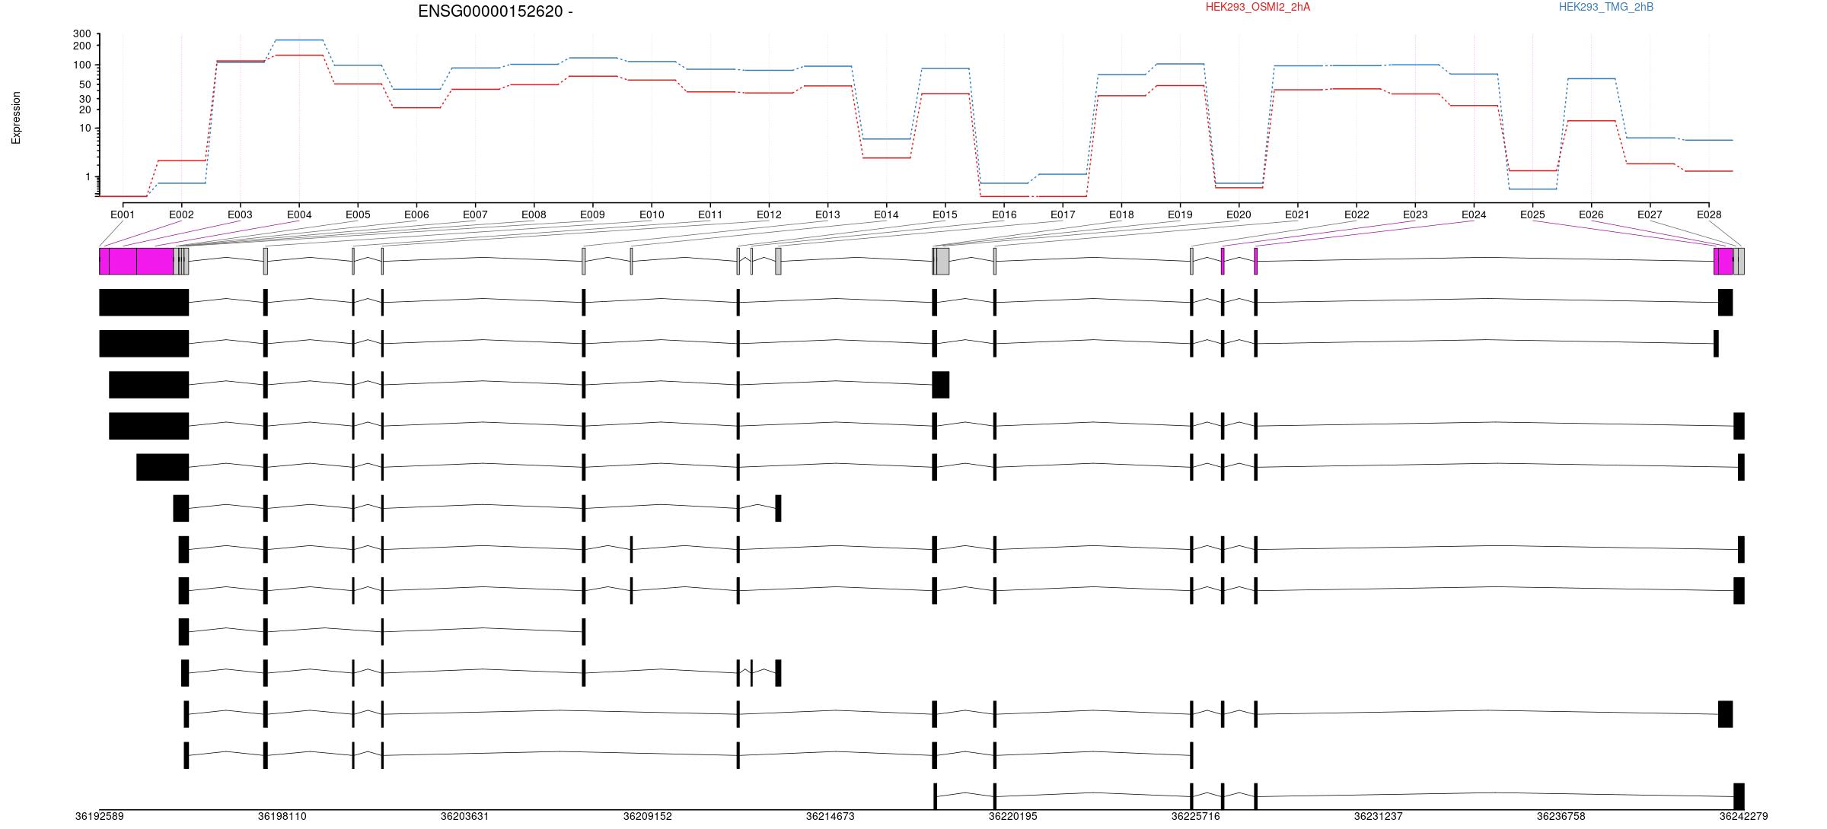Viewport: 1827px width, 829px height.
Task: Click exon label E018
Action: 1121,214
